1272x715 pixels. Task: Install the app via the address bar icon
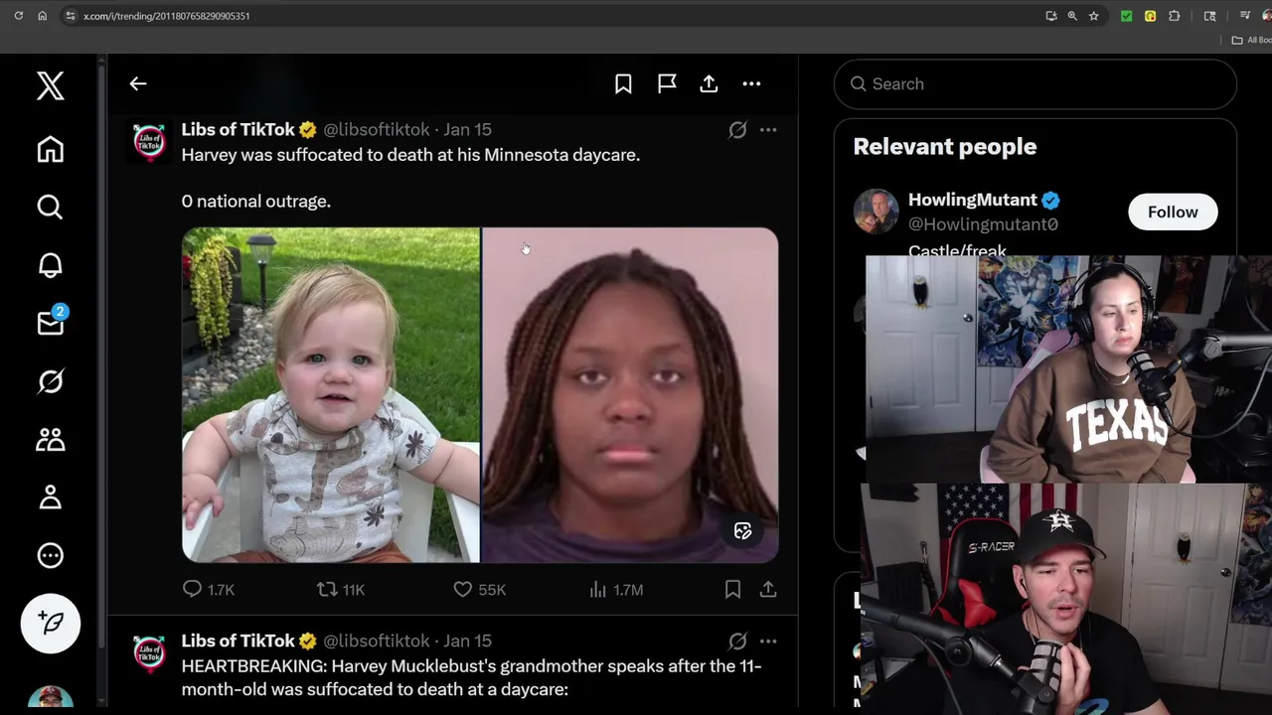tap(1051, 16)
